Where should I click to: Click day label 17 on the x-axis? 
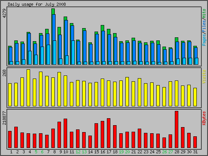pos(109,152)
